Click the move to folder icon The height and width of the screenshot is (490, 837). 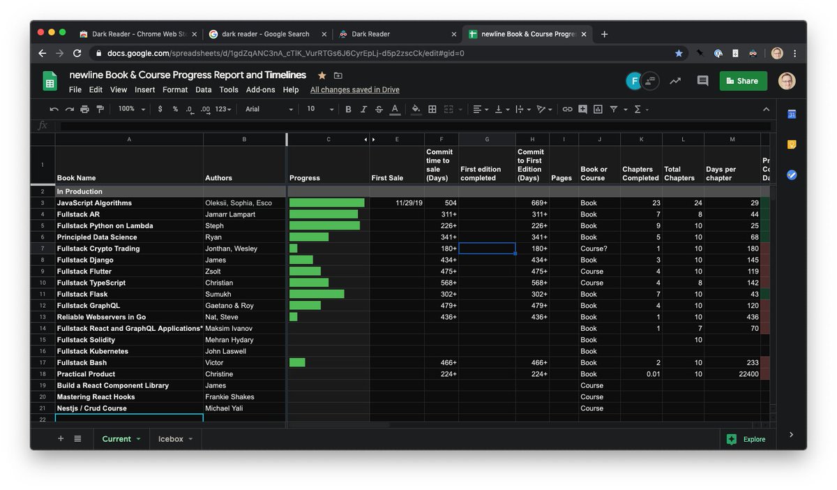point(338,75)
